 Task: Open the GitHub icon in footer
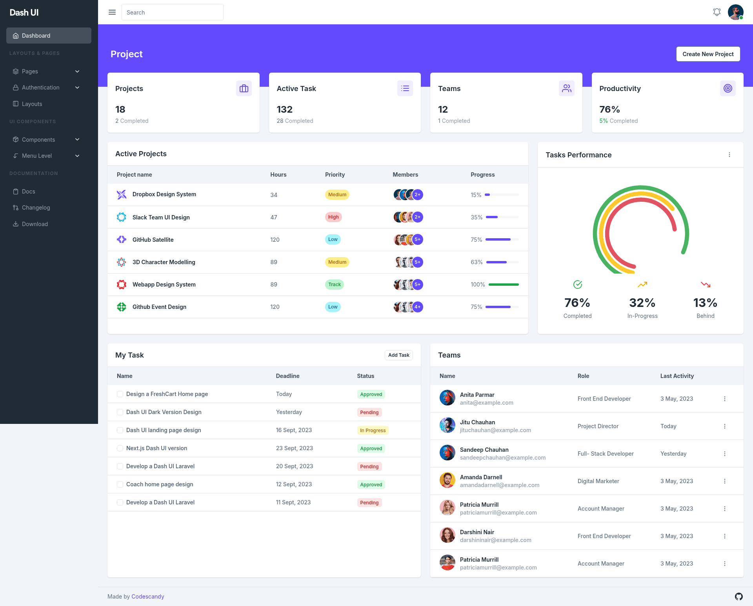click(x=739, y=597)
